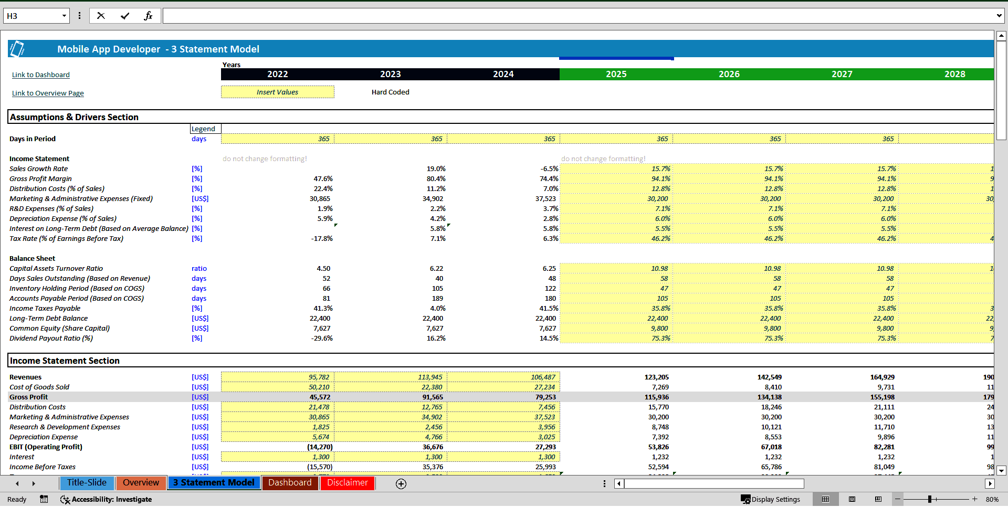Screen dimensions: 1008x507
Task: Open the Overview sheet tab
Action: click(141, 483)
